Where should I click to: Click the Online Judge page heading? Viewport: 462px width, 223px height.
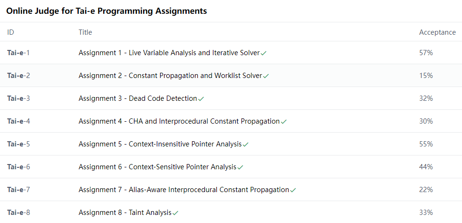[106, 11]
